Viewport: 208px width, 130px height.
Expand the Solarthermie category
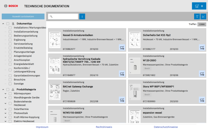click(x=6, y=109)
